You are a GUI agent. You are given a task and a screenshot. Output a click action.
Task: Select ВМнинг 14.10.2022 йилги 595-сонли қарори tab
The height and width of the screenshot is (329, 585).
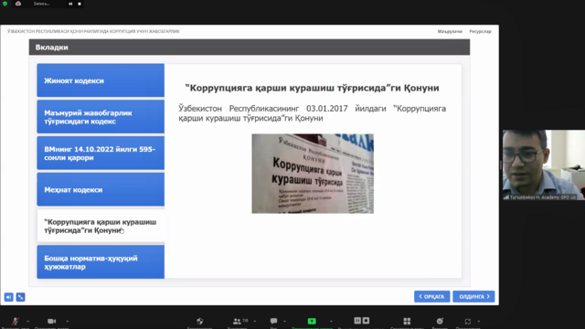click(101, 153)
